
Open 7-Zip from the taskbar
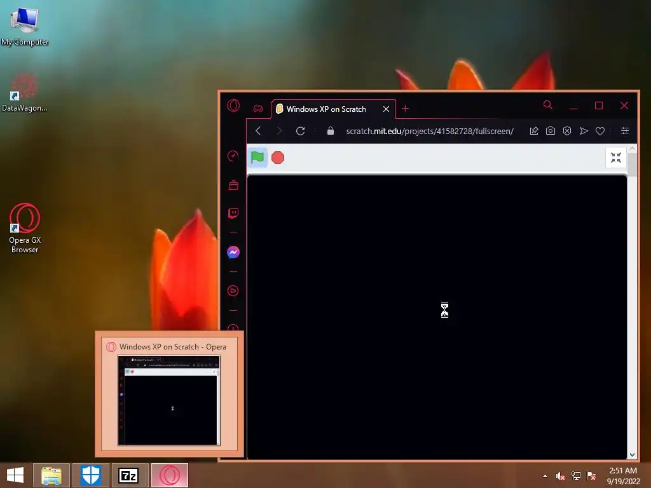(128, 475)
